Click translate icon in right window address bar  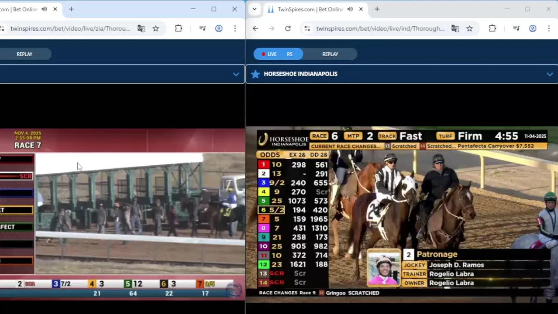[x=455, y=28]
